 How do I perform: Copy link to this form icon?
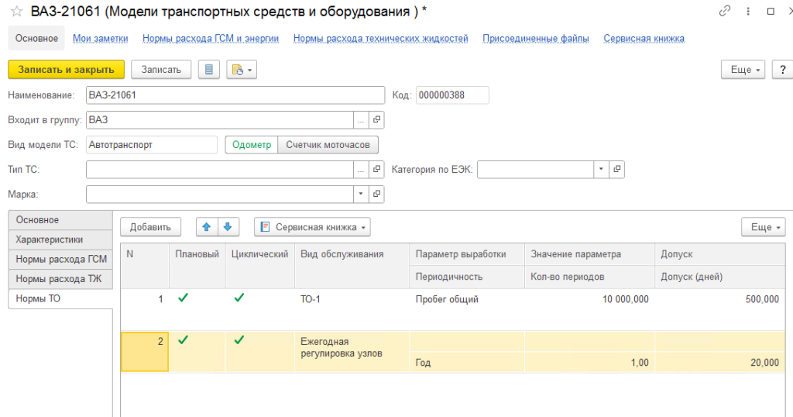tap(725, 11)
